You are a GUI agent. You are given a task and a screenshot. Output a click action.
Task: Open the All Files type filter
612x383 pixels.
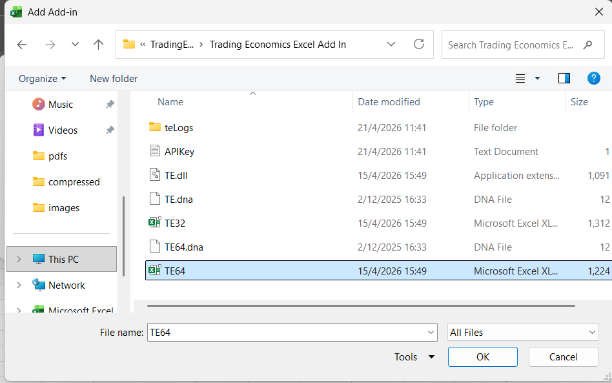523,332
